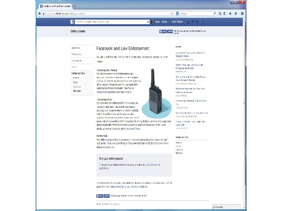Open the search engine selector dropdown
The width and height of the screenshot is (282, 211).
click(178, 13)
